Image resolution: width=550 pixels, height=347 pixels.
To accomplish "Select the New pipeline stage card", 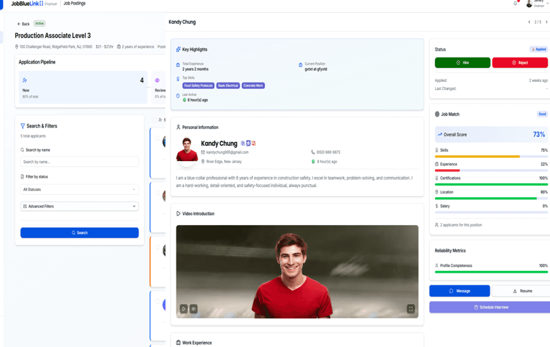I will [x=83, y=88].
